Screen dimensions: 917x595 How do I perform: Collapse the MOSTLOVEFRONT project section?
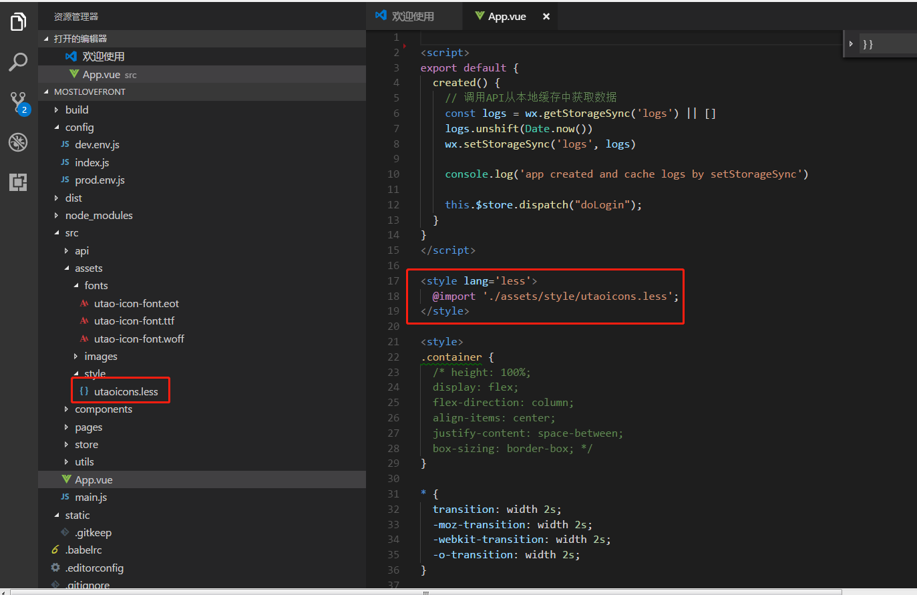coord(46,91)
